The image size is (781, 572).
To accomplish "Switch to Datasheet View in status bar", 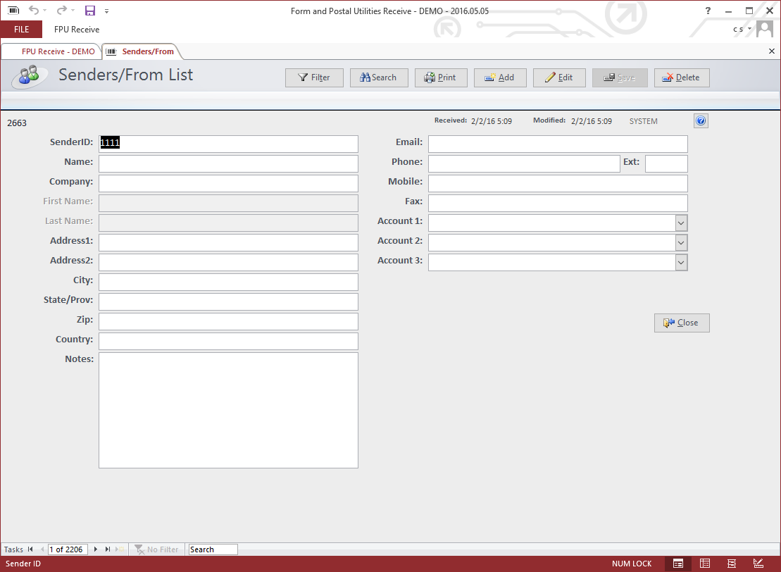I will (705, 564).
